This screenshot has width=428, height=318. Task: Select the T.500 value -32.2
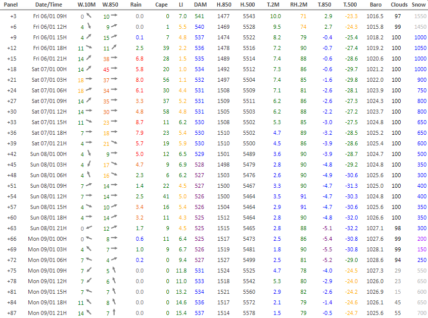pos(351,228)
